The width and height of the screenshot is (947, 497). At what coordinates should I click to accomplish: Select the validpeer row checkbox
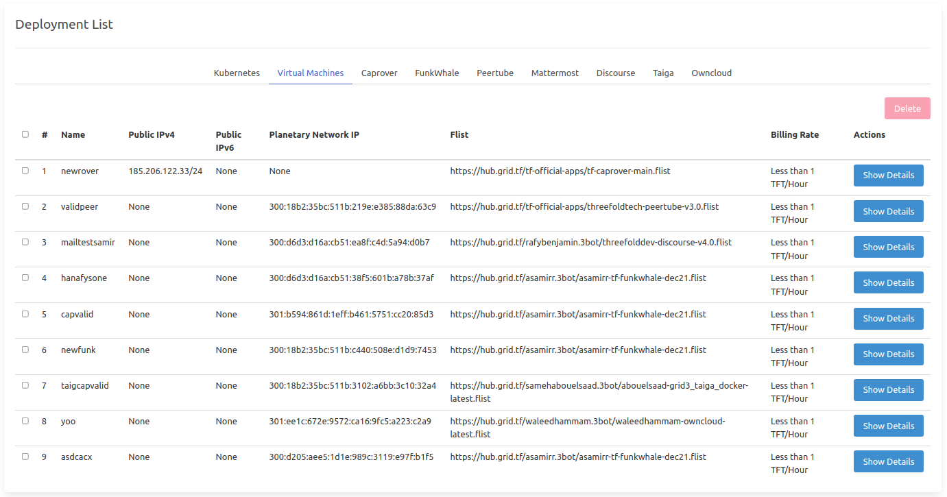coord(25,206)
